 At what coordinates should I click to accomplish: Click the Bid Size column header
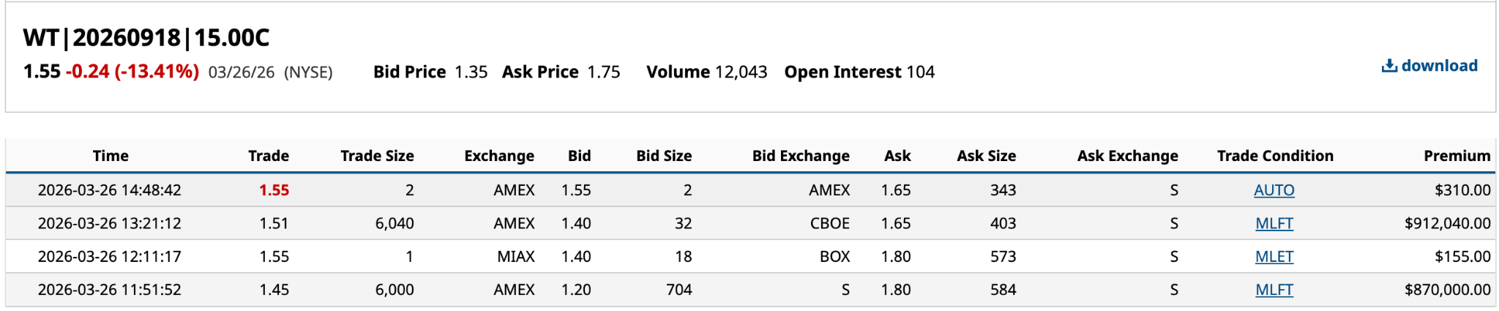pos(663,156)
